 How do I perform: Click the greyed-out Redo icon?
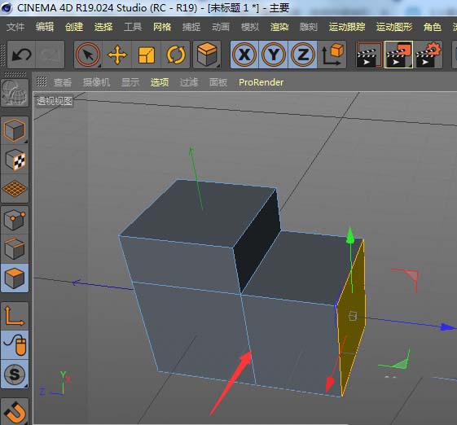tap(50, 55)
